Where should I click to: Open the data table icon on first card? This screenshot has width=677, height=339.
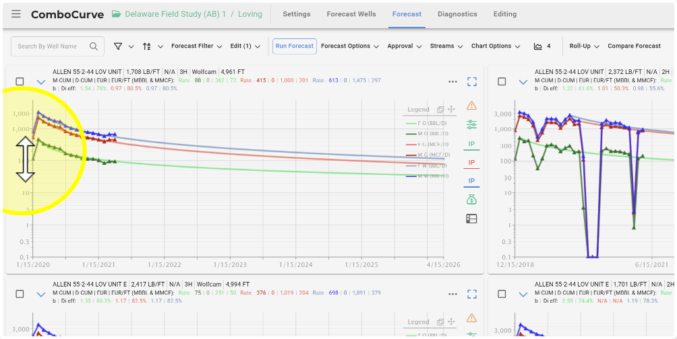[x=471, y=219]
